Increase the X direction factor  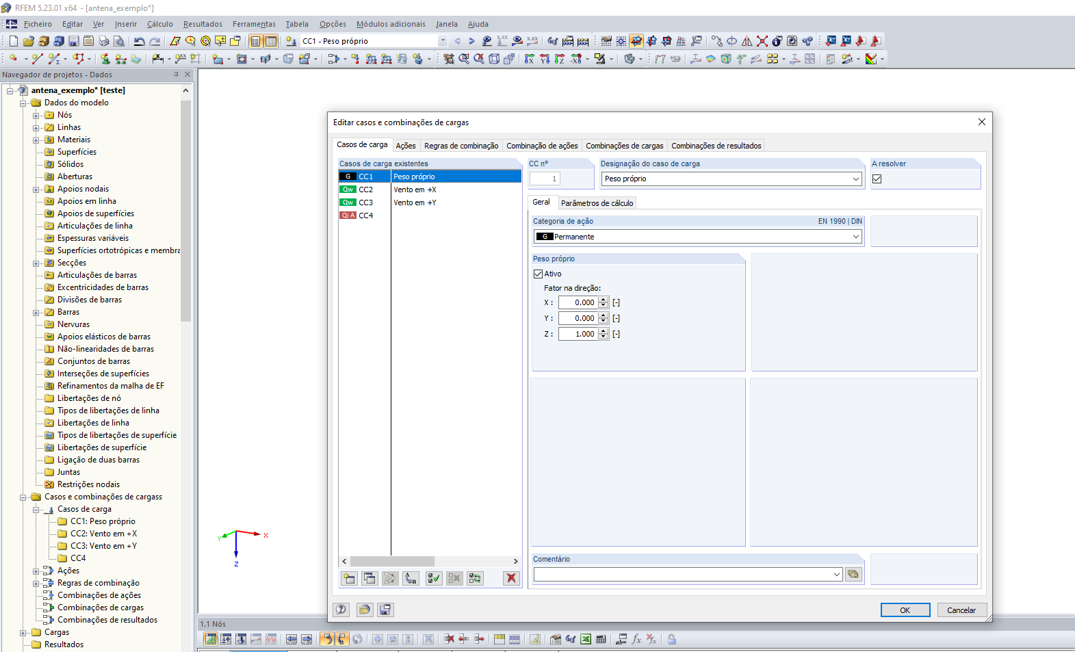604,300
